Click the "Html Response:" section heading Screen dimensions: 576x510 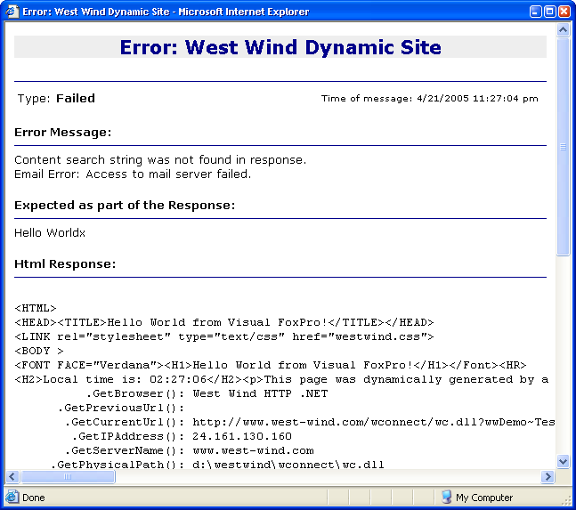(x=65, y=264)
